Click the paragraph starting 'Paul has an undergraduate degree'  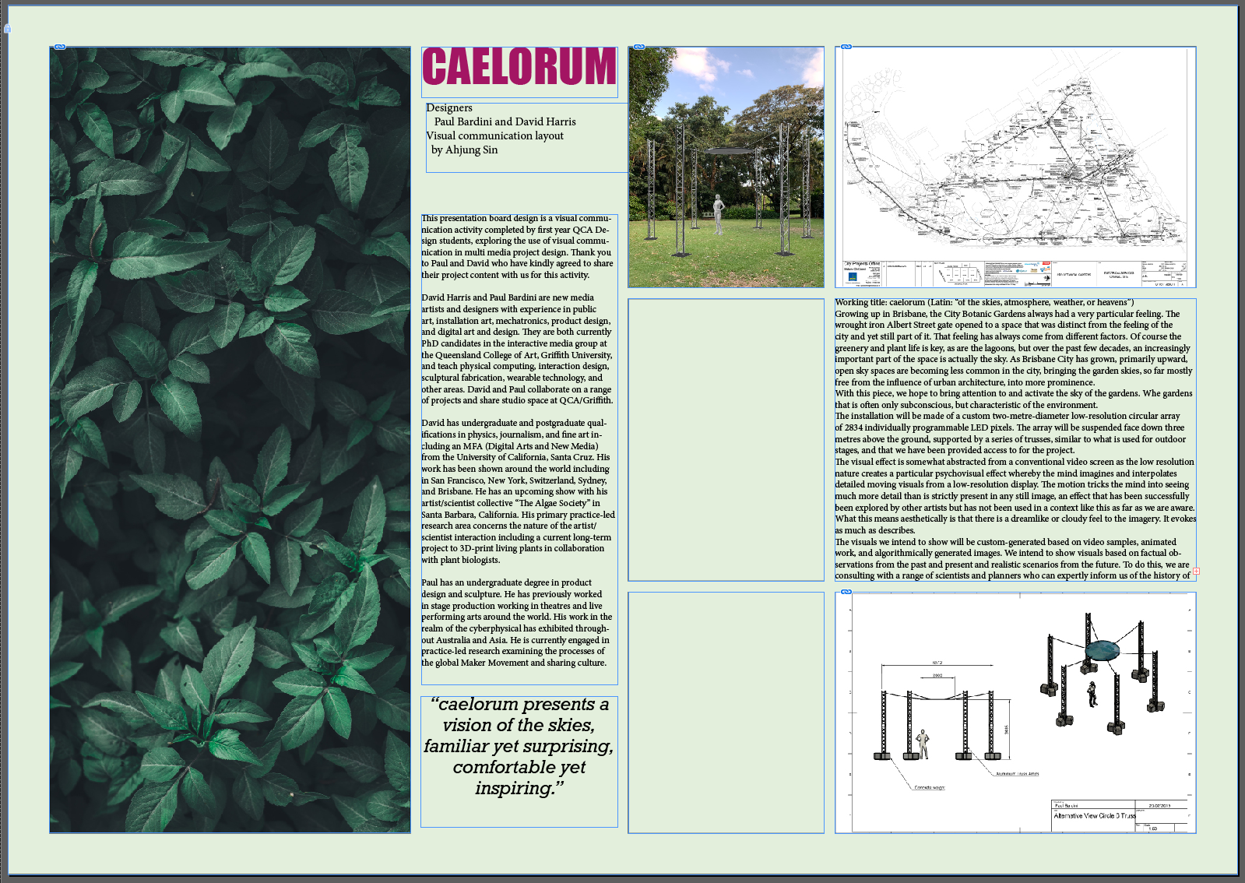click(517, 623)
